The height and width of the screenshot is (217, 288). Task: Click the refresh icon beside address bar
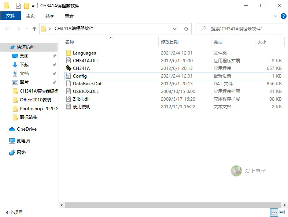pyautogui.click(x=186, y=29)
